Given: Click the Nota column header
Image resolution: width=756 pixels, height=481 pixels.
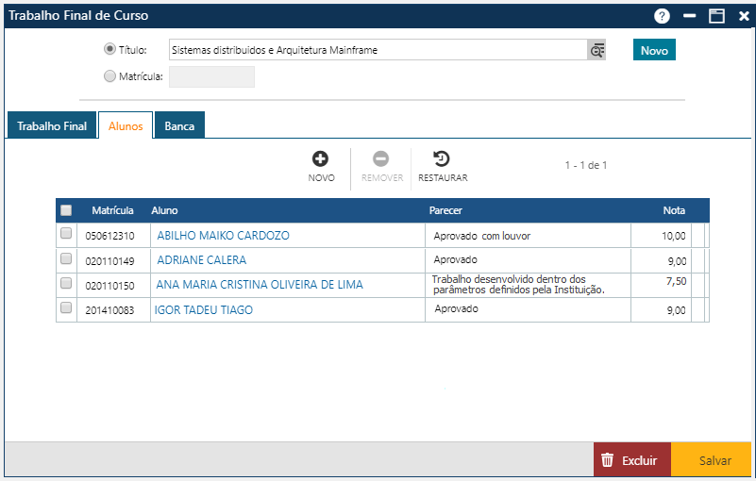Looking at the screenshot, I should pos(674,210).
